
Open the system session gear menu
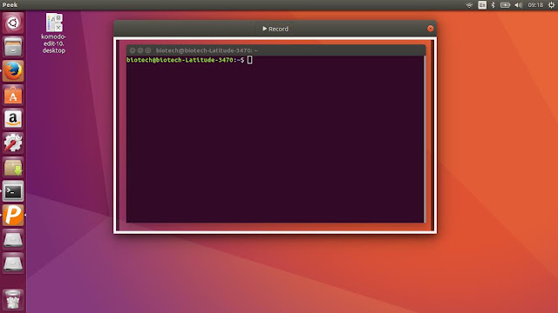[551, 5]
